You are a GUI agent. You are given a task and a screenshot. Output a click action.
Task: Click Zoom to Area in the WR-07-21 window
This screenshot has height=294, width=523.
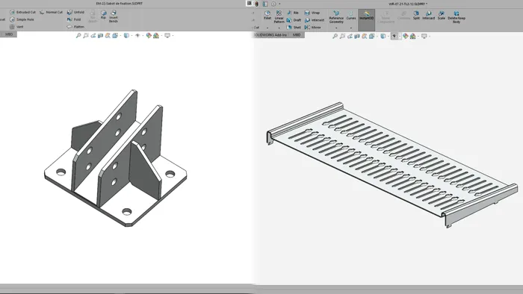point(342,36)
